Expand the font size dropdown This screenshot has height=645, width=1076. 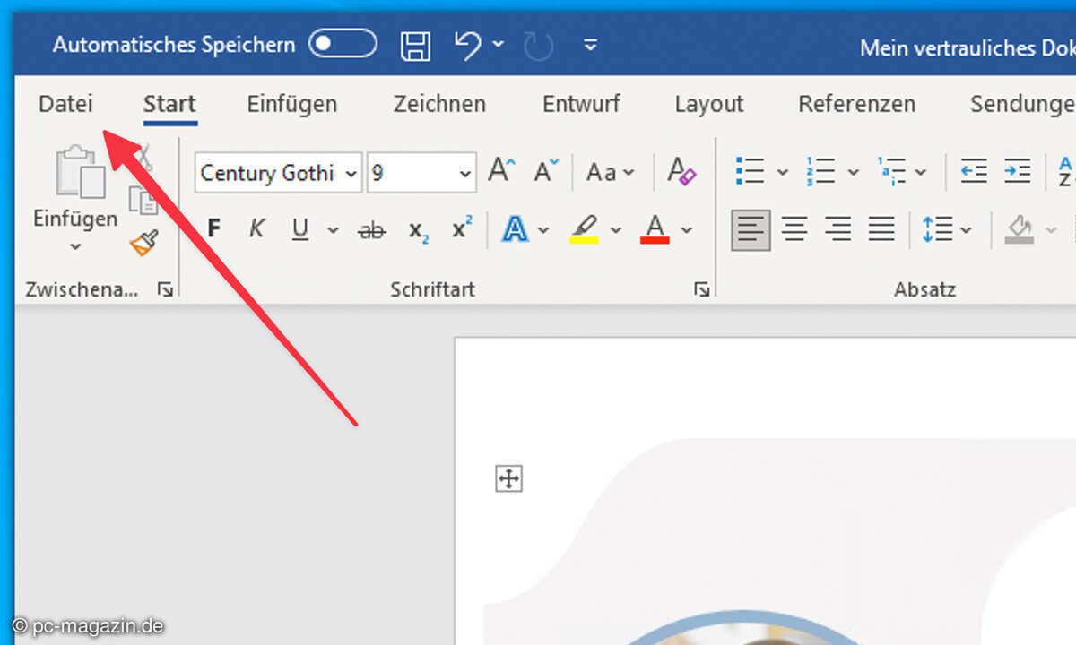pyautogui.click(x=464, y=173)
